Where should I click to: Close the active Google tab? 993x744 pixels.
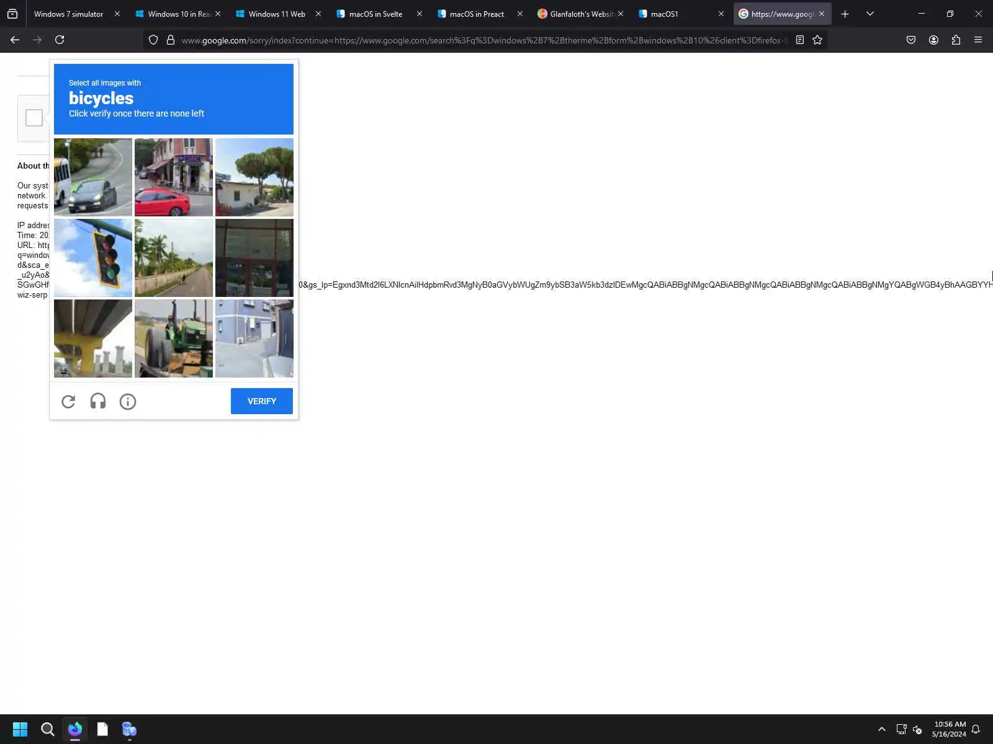(x=822, y=14)
